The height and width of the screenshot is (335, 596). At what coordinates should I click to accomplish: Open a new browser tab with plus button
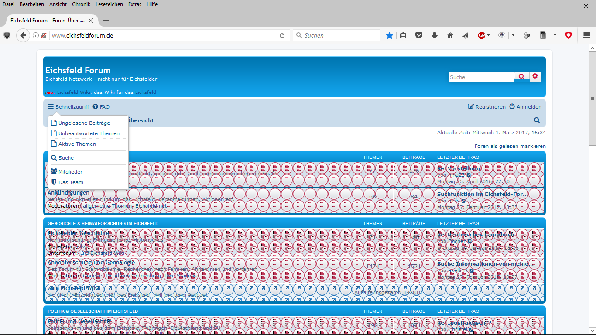[106, 21]
